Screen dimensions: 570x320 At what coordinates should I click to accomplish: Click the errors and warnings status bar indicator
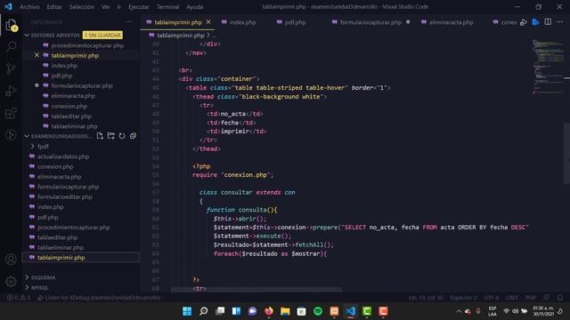click(19, 298)
